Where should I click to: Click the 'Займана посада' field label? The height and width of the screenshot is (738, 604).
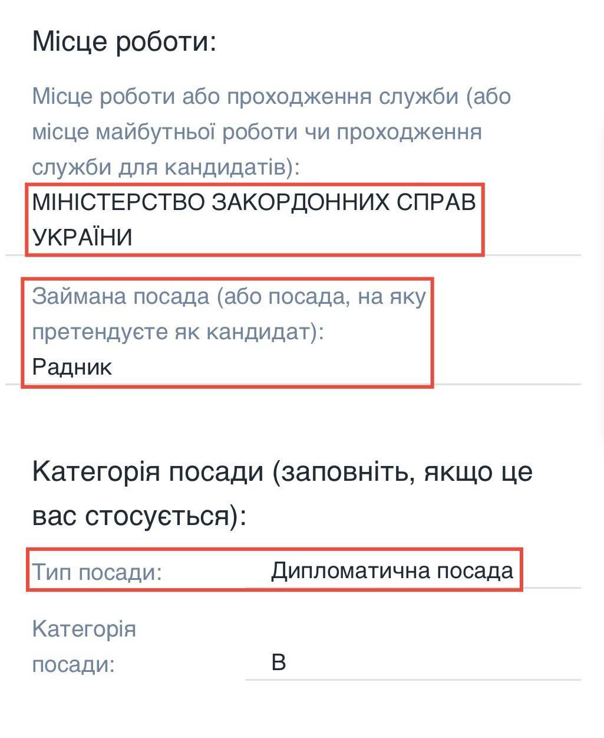(x=229, y=314)
